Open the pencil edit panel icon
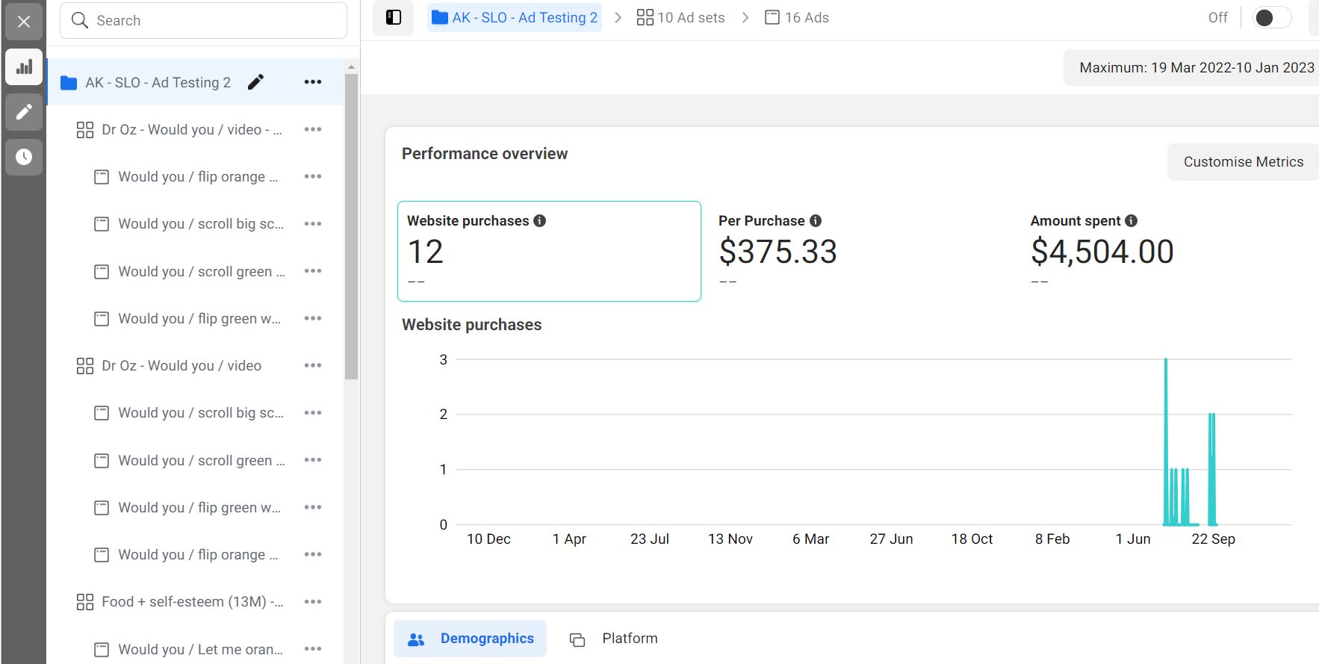This screenshot has height=664, width=1319. coord(24,112)
